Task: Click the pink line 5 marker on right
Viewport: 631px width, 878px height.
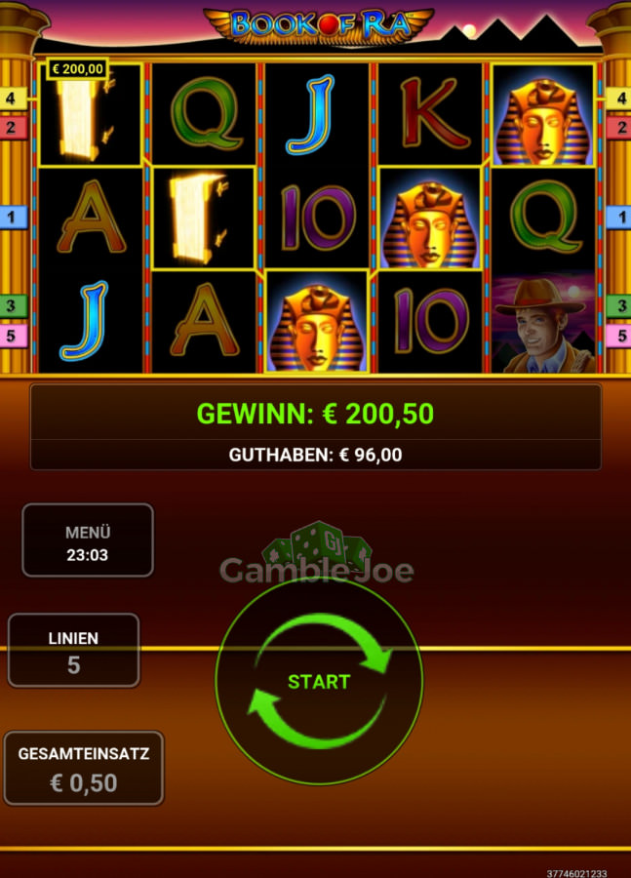Action: [618, 336]
